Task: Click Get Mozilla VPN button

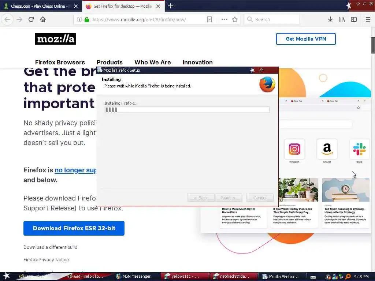Action: point(306,39)
